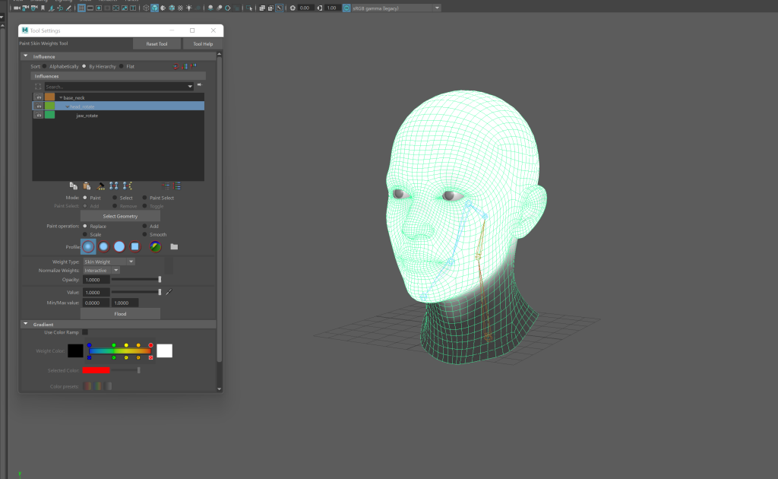Click the Reset Tool button
778x479 pixels.
click(x=157, y=44)
